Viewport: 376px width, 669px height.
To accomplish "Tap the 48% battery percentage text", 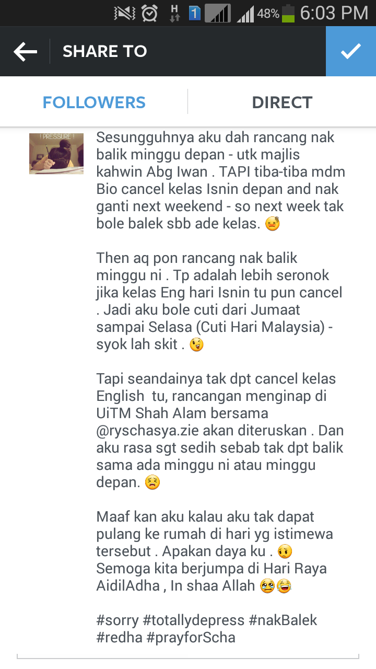I will tap(268, 14).
